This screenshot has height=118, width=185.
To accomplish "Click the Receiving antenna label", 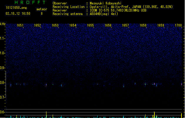I will pyautogui.click(x=68, y=14).
